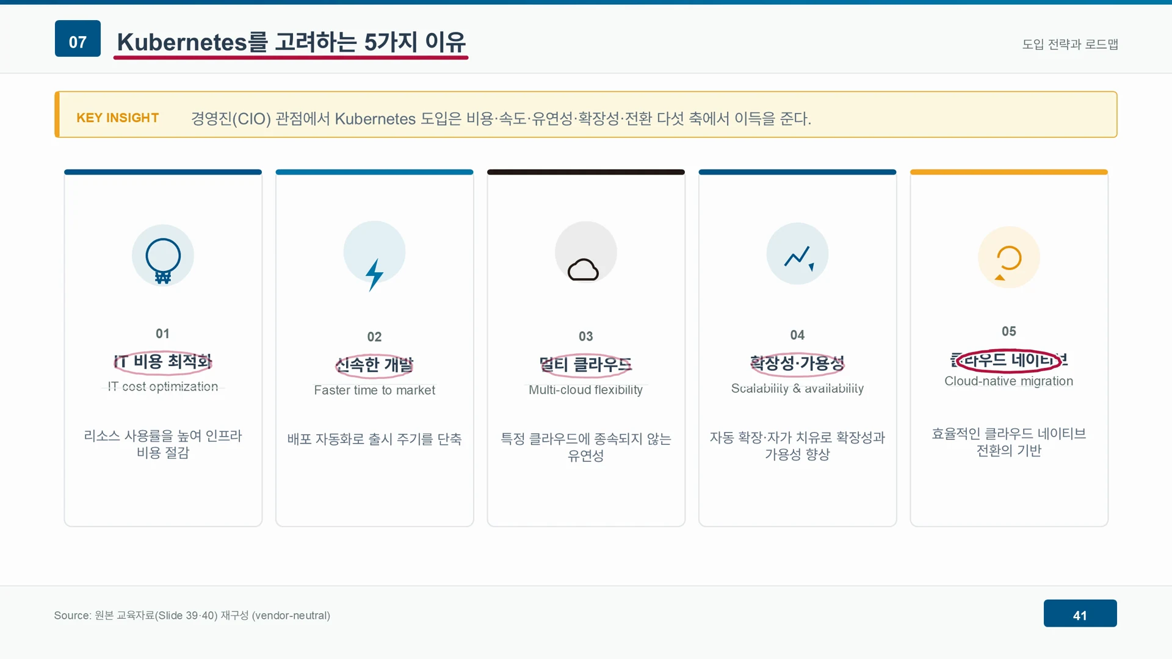
Task: Click the orange refresh cycle icon in card 05
Action: pyautogui.click(x=1008, y=262)
